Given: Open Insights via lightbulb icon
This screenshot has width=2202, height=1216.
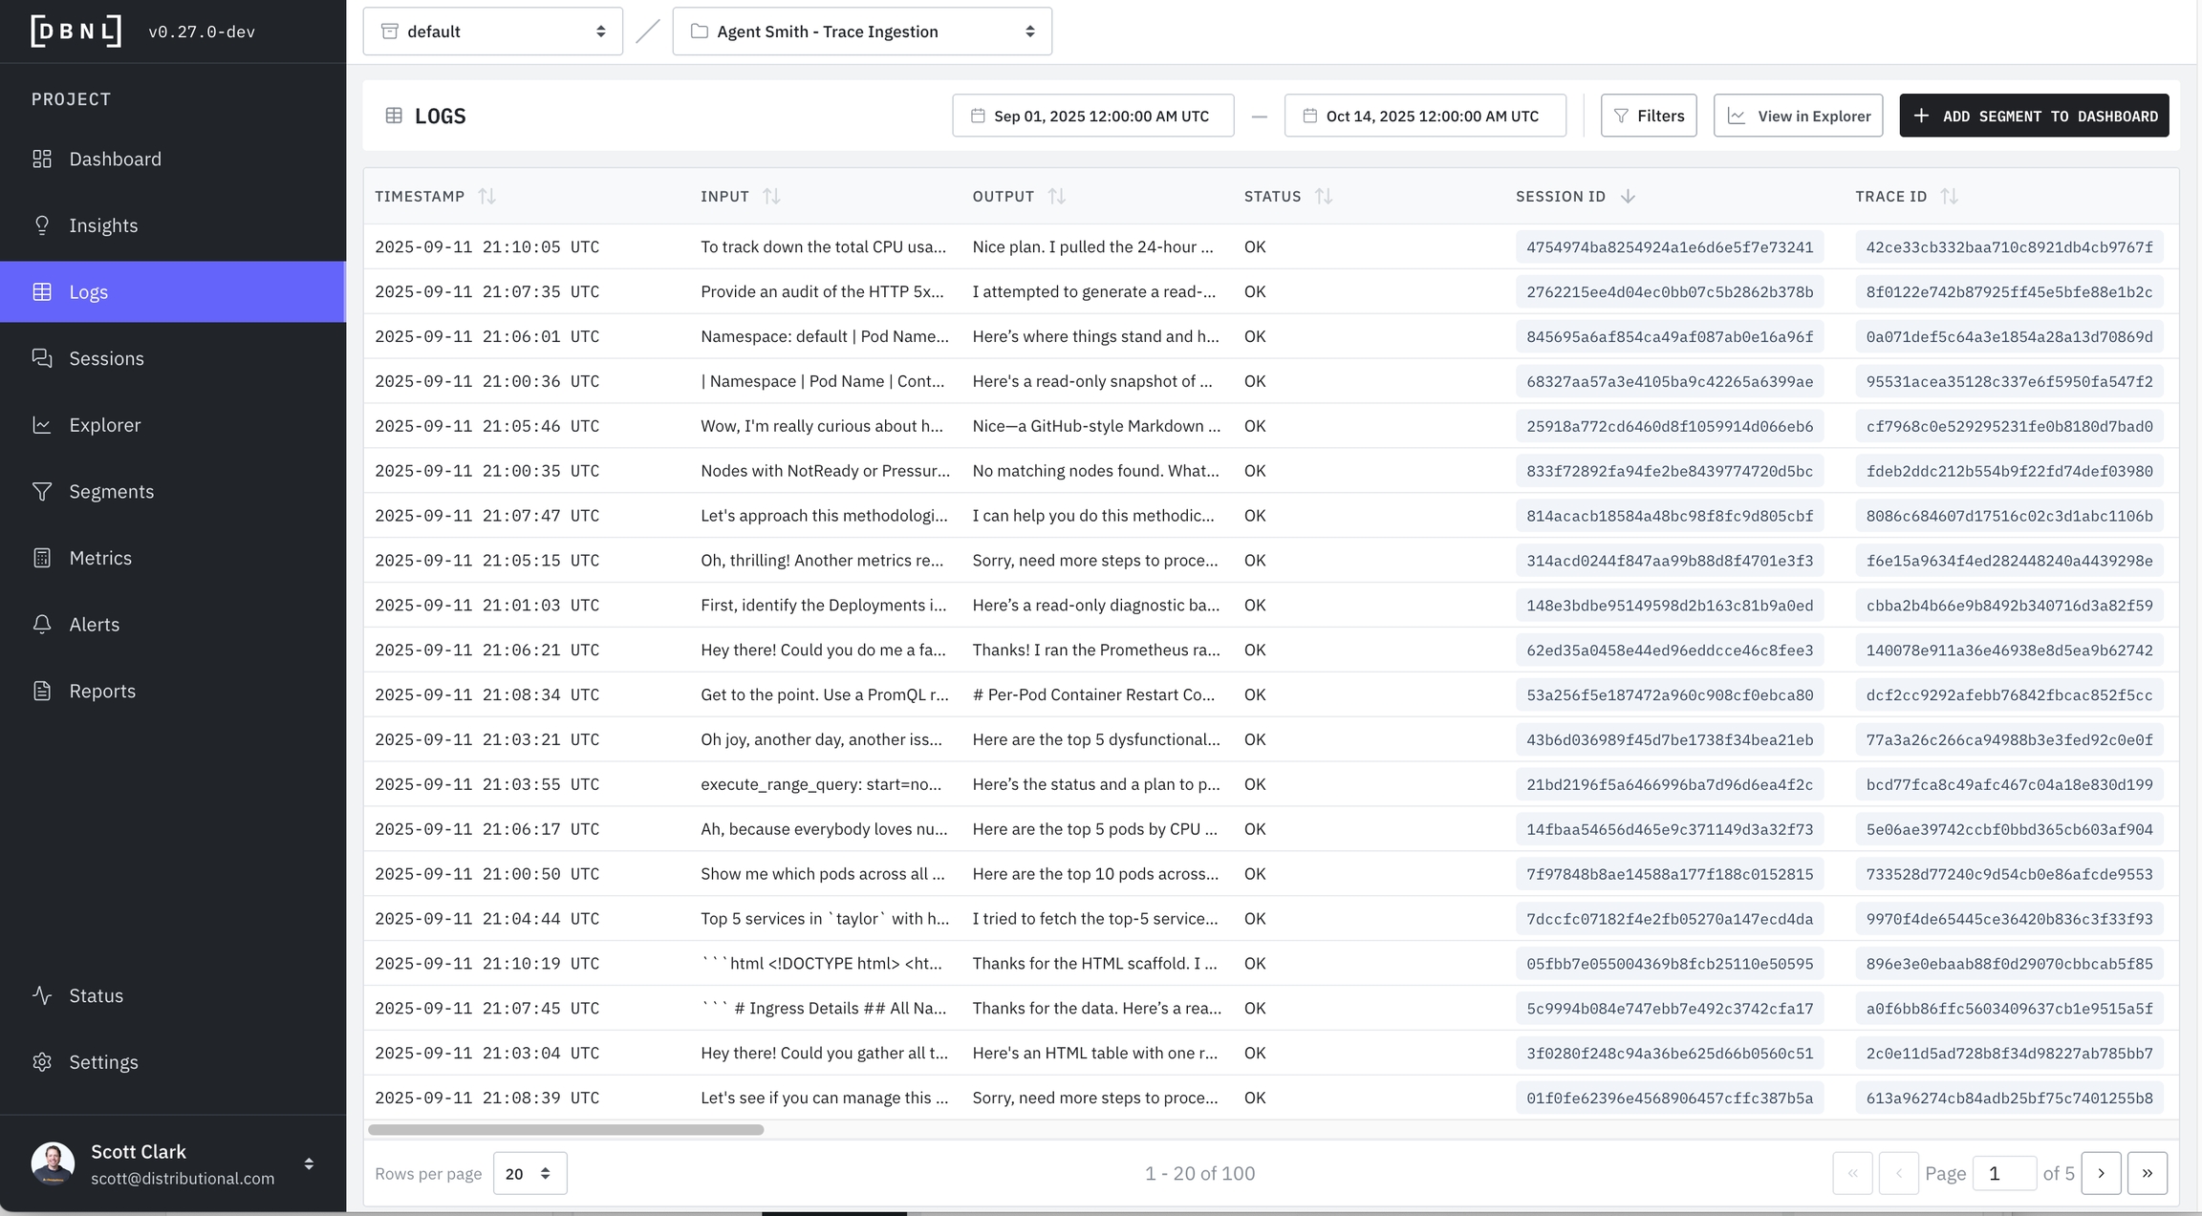Looking at the screenshot, I should 42,225.
